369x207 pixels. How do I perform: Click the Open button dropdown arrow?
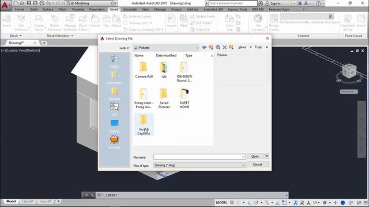tap(266, 156)
